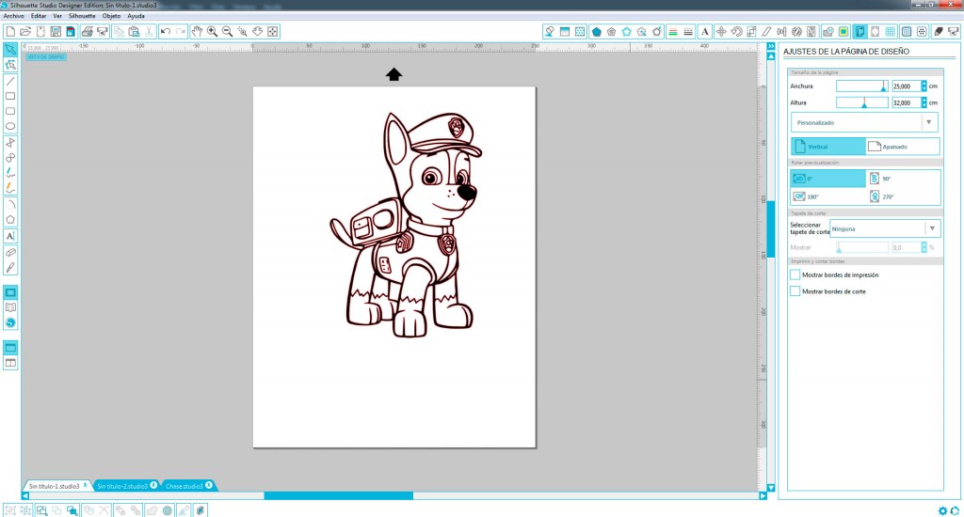Click the Replicate icon in bottom toolbar

pyautogui.click(x=88, y=510)
